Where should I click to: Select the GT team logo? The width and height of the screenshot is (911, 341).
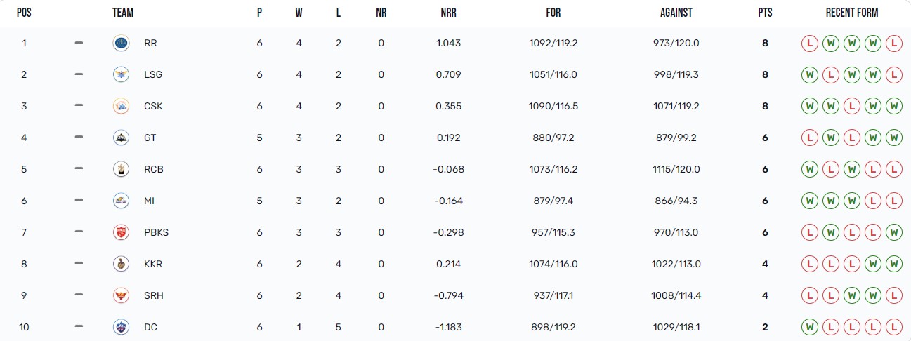tap(121, 138)
